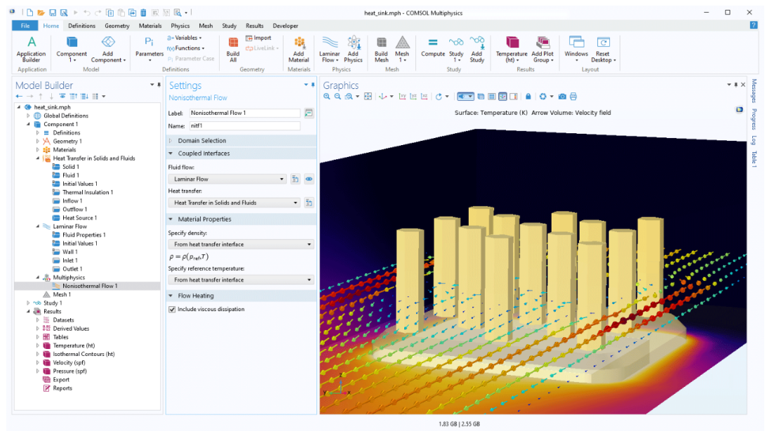Select the Reports node in Results
Screen dimensions: 767x431
(x=62, y=388)
